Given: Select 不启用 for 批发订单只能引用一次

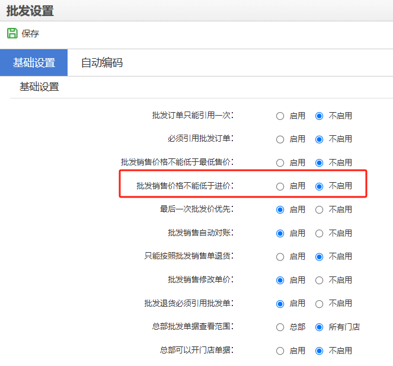Looking at the screenshot, I should [319, 116].
